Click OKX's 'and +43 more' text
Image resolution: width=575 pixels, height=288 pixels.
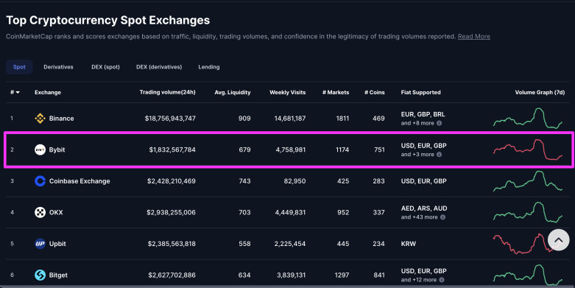click(419, 217)
